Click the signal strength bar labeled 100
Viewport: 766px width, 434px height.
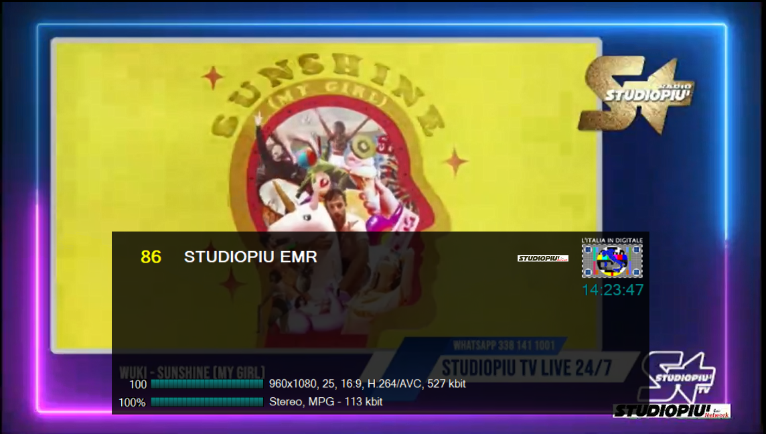207,384
